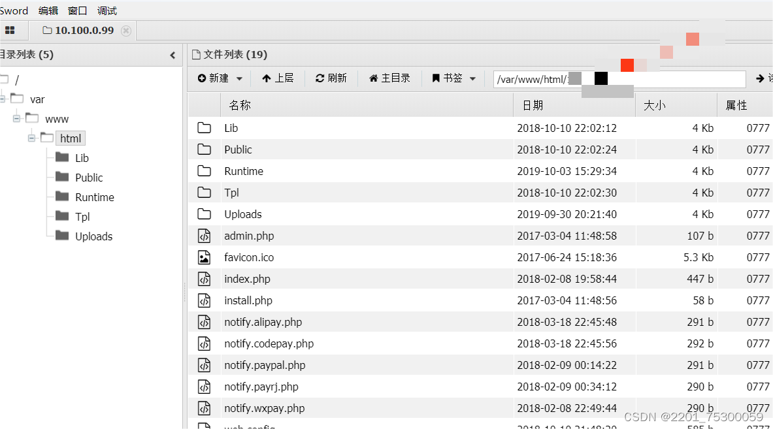Collapse the www tree node
This screenshot has width=773, height=429.
(16, 119)
